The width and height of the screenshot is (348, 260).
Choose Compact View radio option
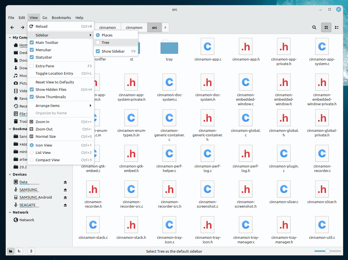[x=32, y=160]
